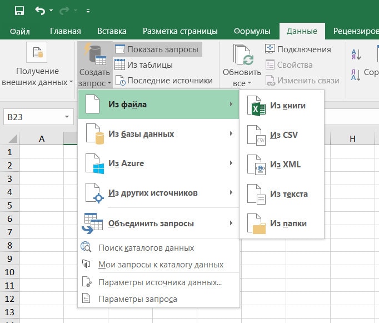Screen dimensions: 379x323
Task: Switch to the Рецензирование tab
Action: [x=356, y=31]
